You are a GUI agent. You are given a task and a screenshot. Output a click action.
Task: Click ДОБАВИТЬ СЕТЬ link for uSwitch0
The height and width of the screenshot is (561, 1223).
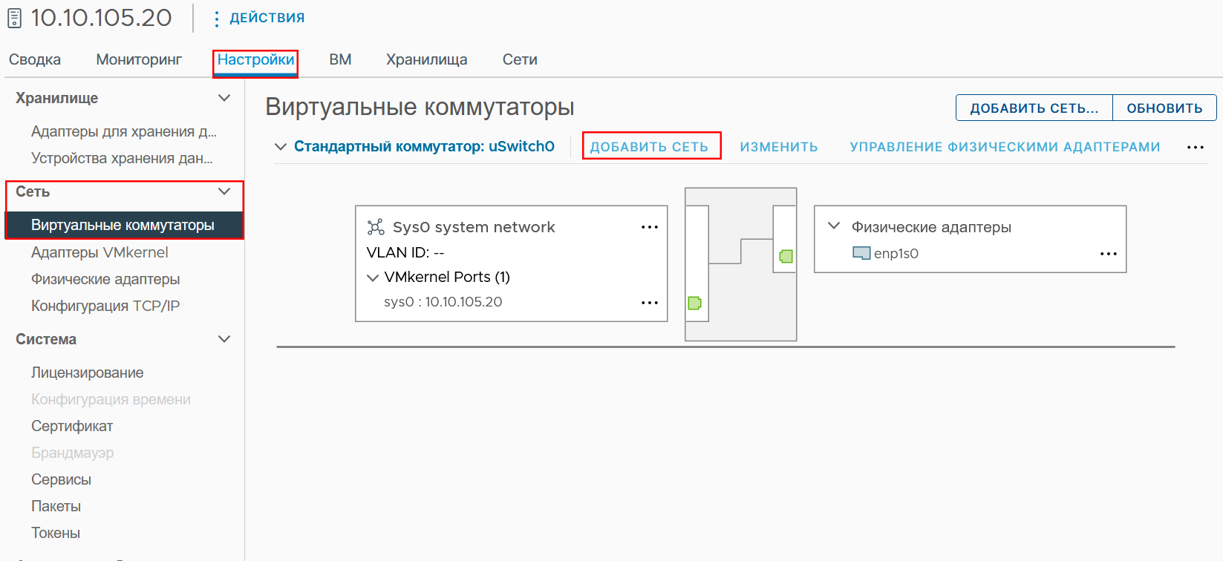pos(650,147)
